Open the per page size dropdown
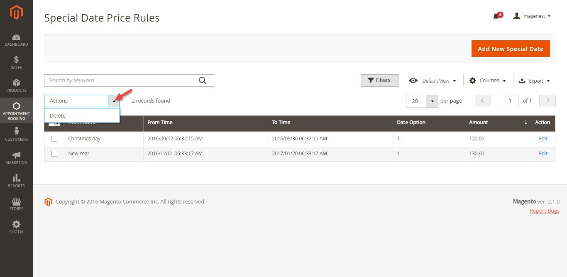This screenshot has height=277, width=567. [432, 101]
